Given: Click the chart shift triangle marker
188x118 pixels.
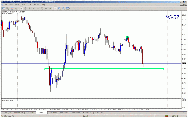Looking at the screenshot, I should (x=145, y=11).
